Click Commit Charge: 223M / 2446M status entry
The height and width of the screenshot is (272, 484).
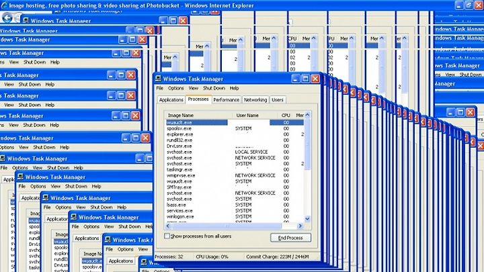click(277, 257)
